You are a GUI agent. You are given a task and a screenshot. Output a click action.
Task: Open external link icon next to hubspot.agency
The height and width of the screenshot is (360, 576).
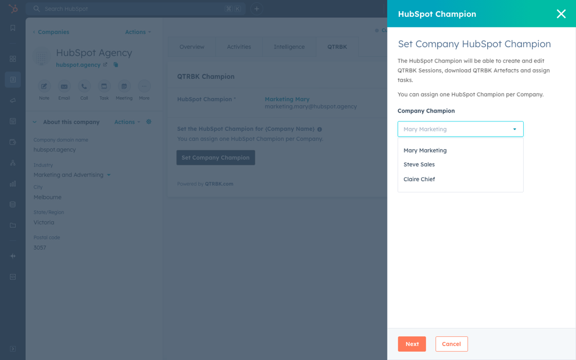coord(105,65)
